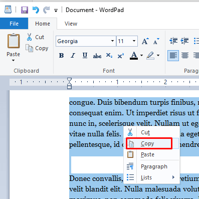Open the File menu
The image size is (199, 199).
pyautogui.click(x=14, y=24)
